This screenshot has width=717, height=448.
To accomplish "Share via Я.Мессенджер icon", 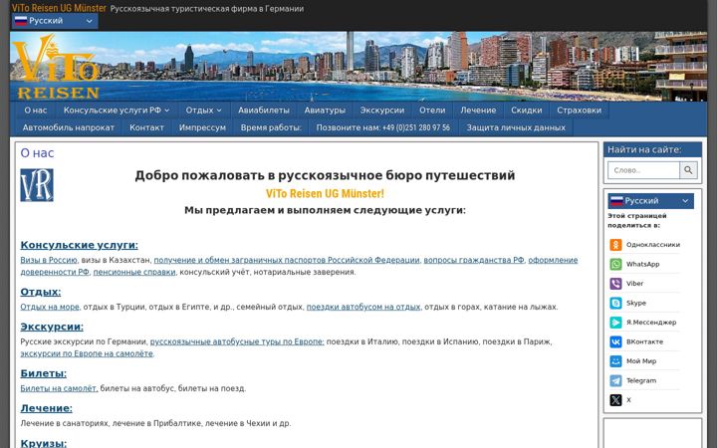I will pos(615,323).
